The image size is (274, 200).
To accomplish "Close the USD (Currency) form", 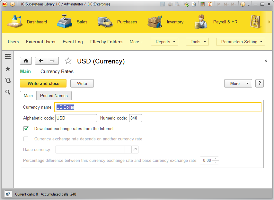I will [x=266, y=61].
